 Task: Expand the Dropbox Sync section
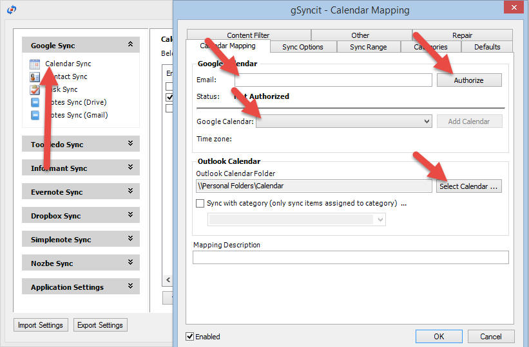coord(130,215)
